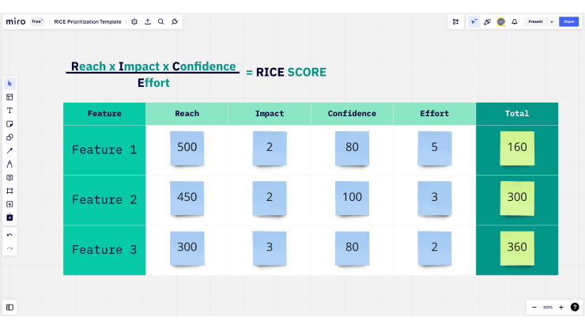Select the Templates tool in left toolbar

[x=10, y=96]
